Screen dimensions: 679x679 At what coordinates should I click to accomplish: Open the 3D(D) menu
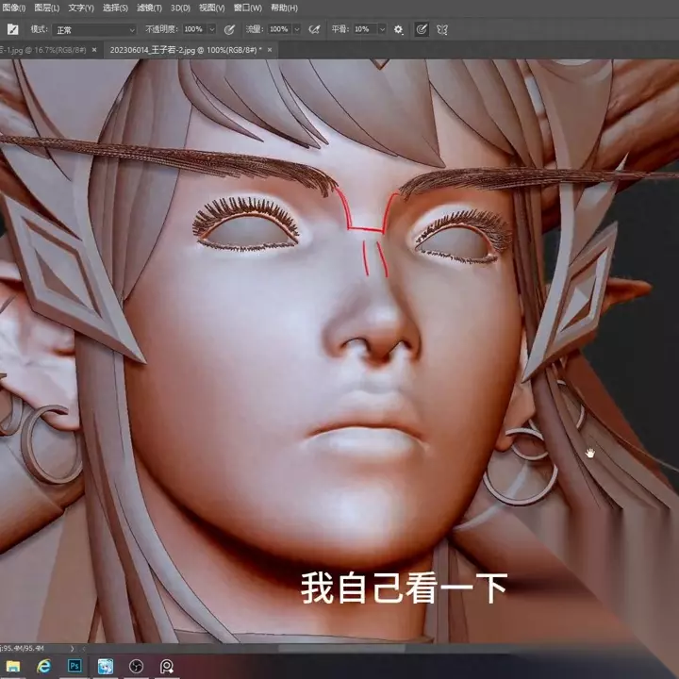coord(180,8)
